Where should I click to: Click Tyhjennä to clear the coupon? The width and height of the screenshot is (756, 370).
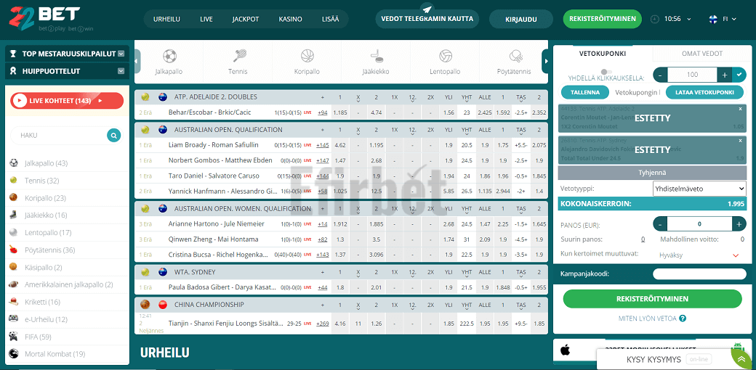(652, 172)
